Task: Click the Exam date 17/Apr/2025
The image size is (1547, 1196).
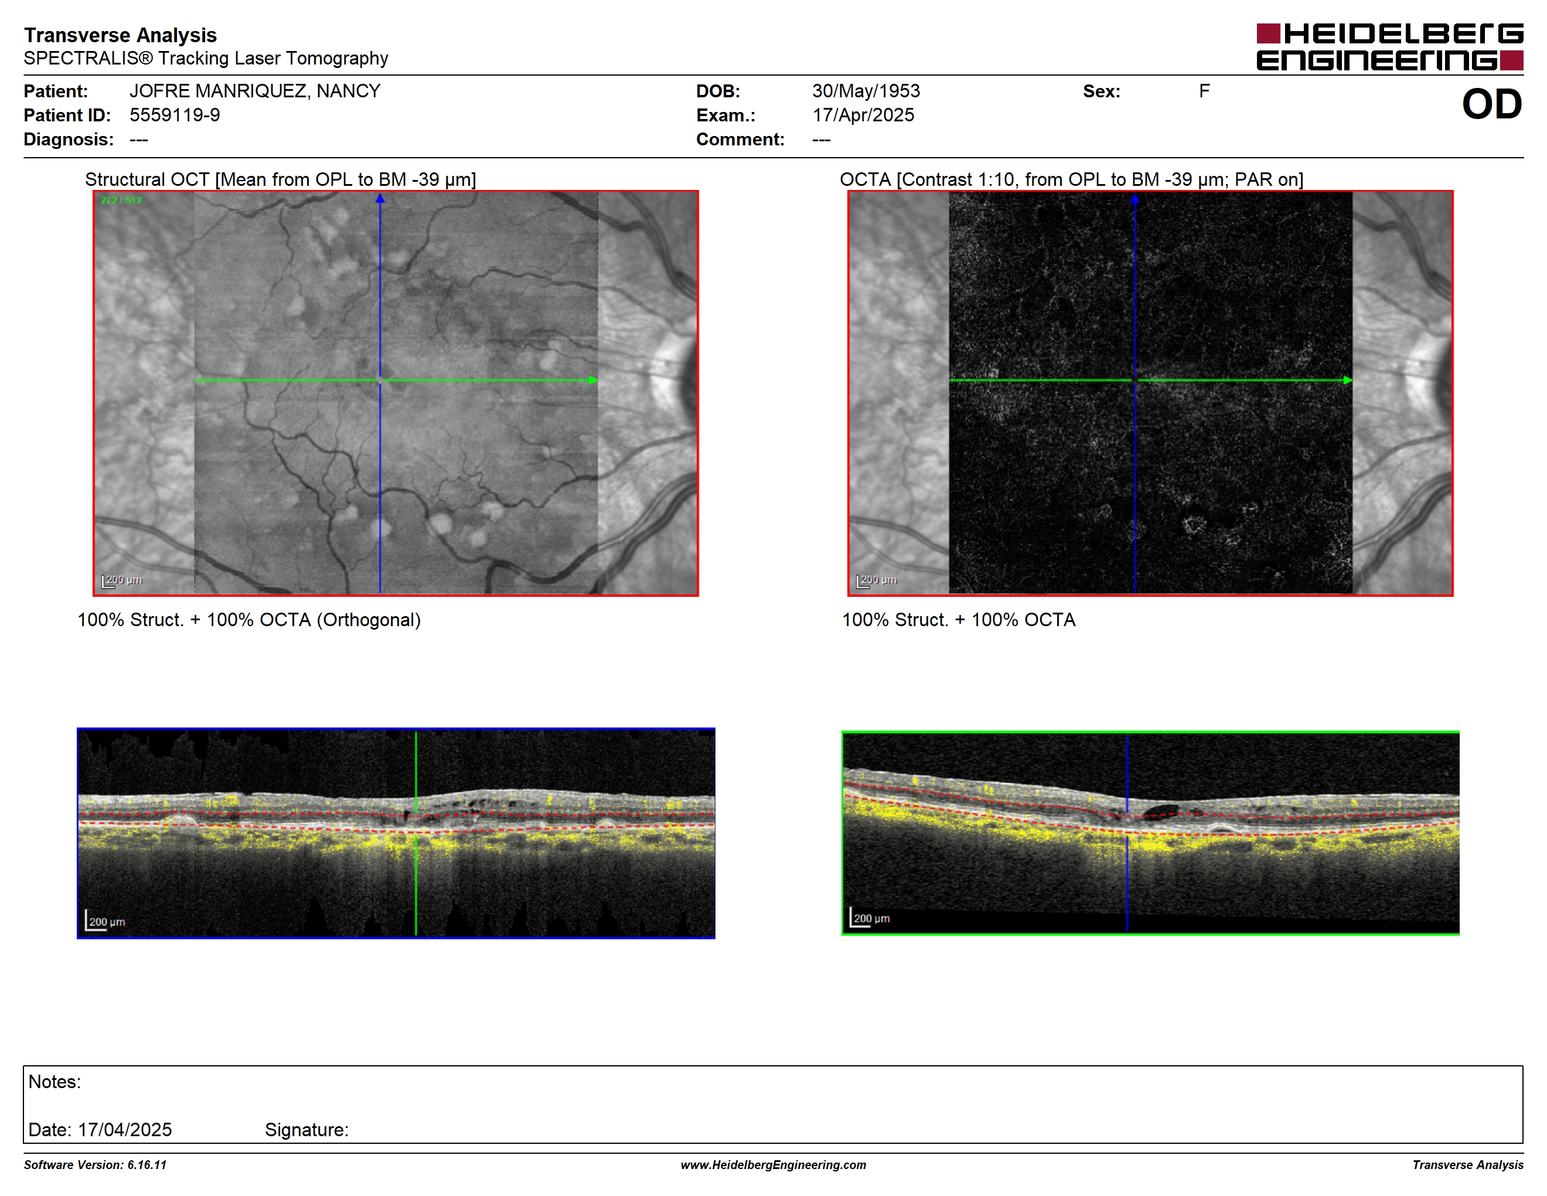Action: coord(864,115)
